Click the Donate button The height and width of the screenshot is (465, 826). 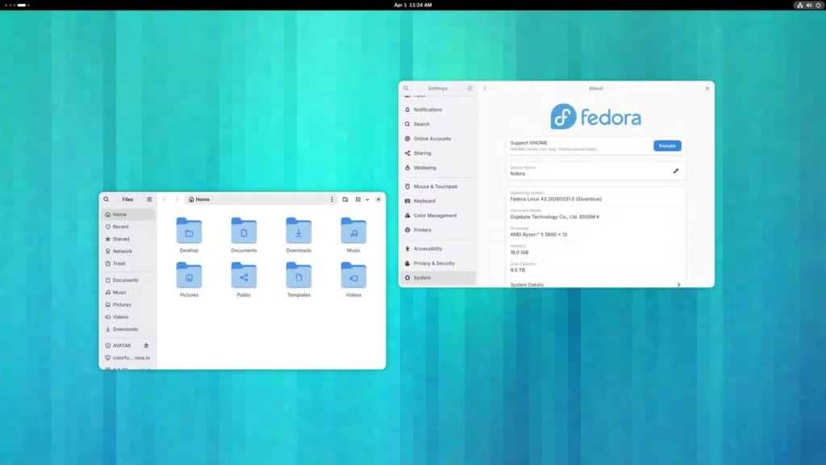(x=667, y=145)
